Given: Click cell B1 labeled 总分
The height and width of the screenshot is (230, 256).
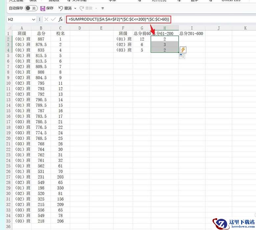Looking at the screenshot, I should tap(41, 34).
